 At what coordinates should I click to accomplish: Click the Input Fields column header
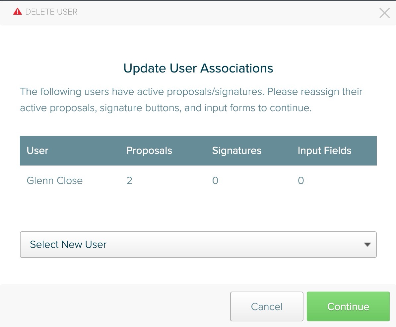tap(324, 151)
